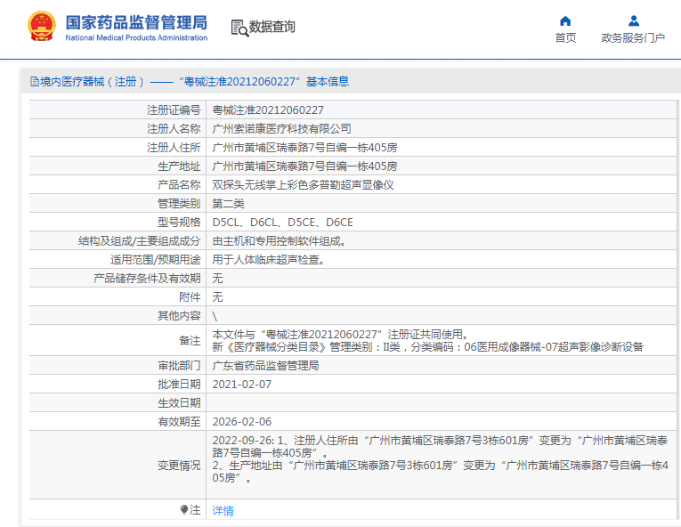Click the 有效期至 row label

[179, 422]
